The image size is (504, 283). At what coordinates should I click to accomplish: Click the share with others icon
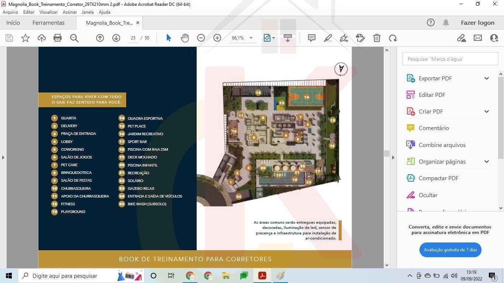pyautogui.click(x=494, y=38)
